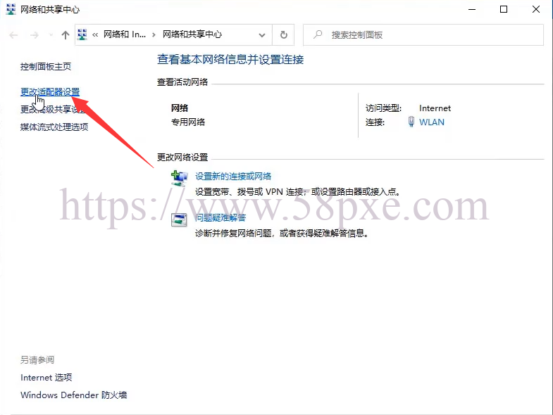
Task: Open 媒体流式处理选项 link
Action: tap(54, 127)
